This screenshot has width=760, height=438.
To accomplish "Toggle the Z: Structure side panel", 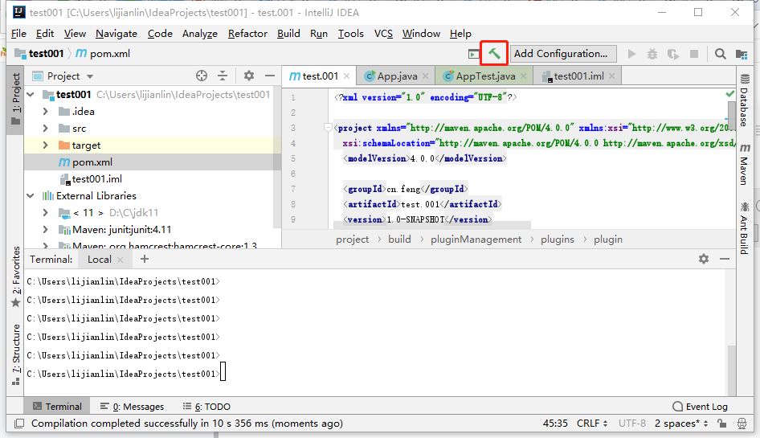I will click(16, 354).
